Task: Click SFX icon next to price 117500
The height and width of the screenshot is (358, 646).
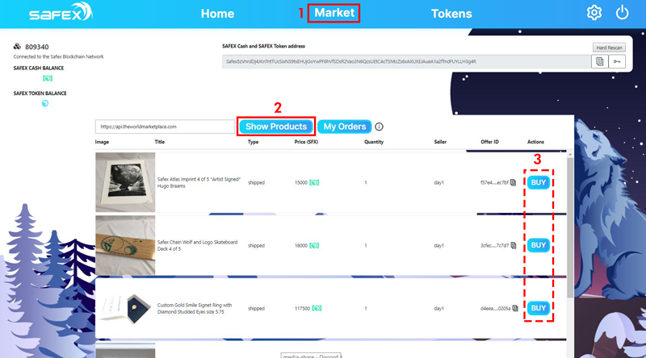Action: (x=317, y=308)
